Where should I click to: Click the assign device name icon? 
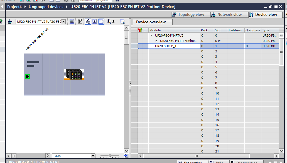(80, 22)
